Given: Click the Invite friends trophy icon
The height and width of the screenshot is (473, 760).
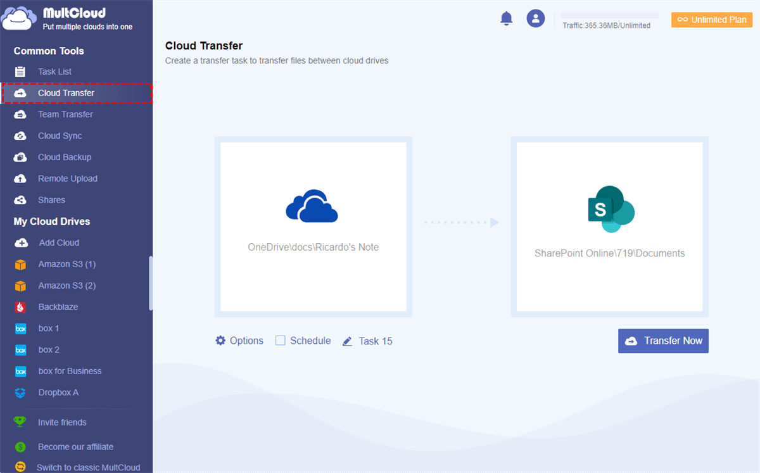Looking at the screenshot, I should pos(21,422).
